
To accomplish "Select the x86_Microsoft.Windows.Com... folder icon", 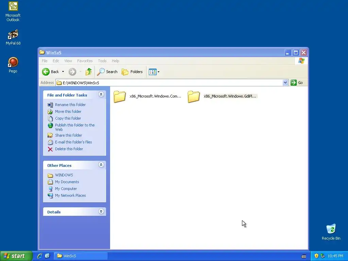I will [120, 97].
